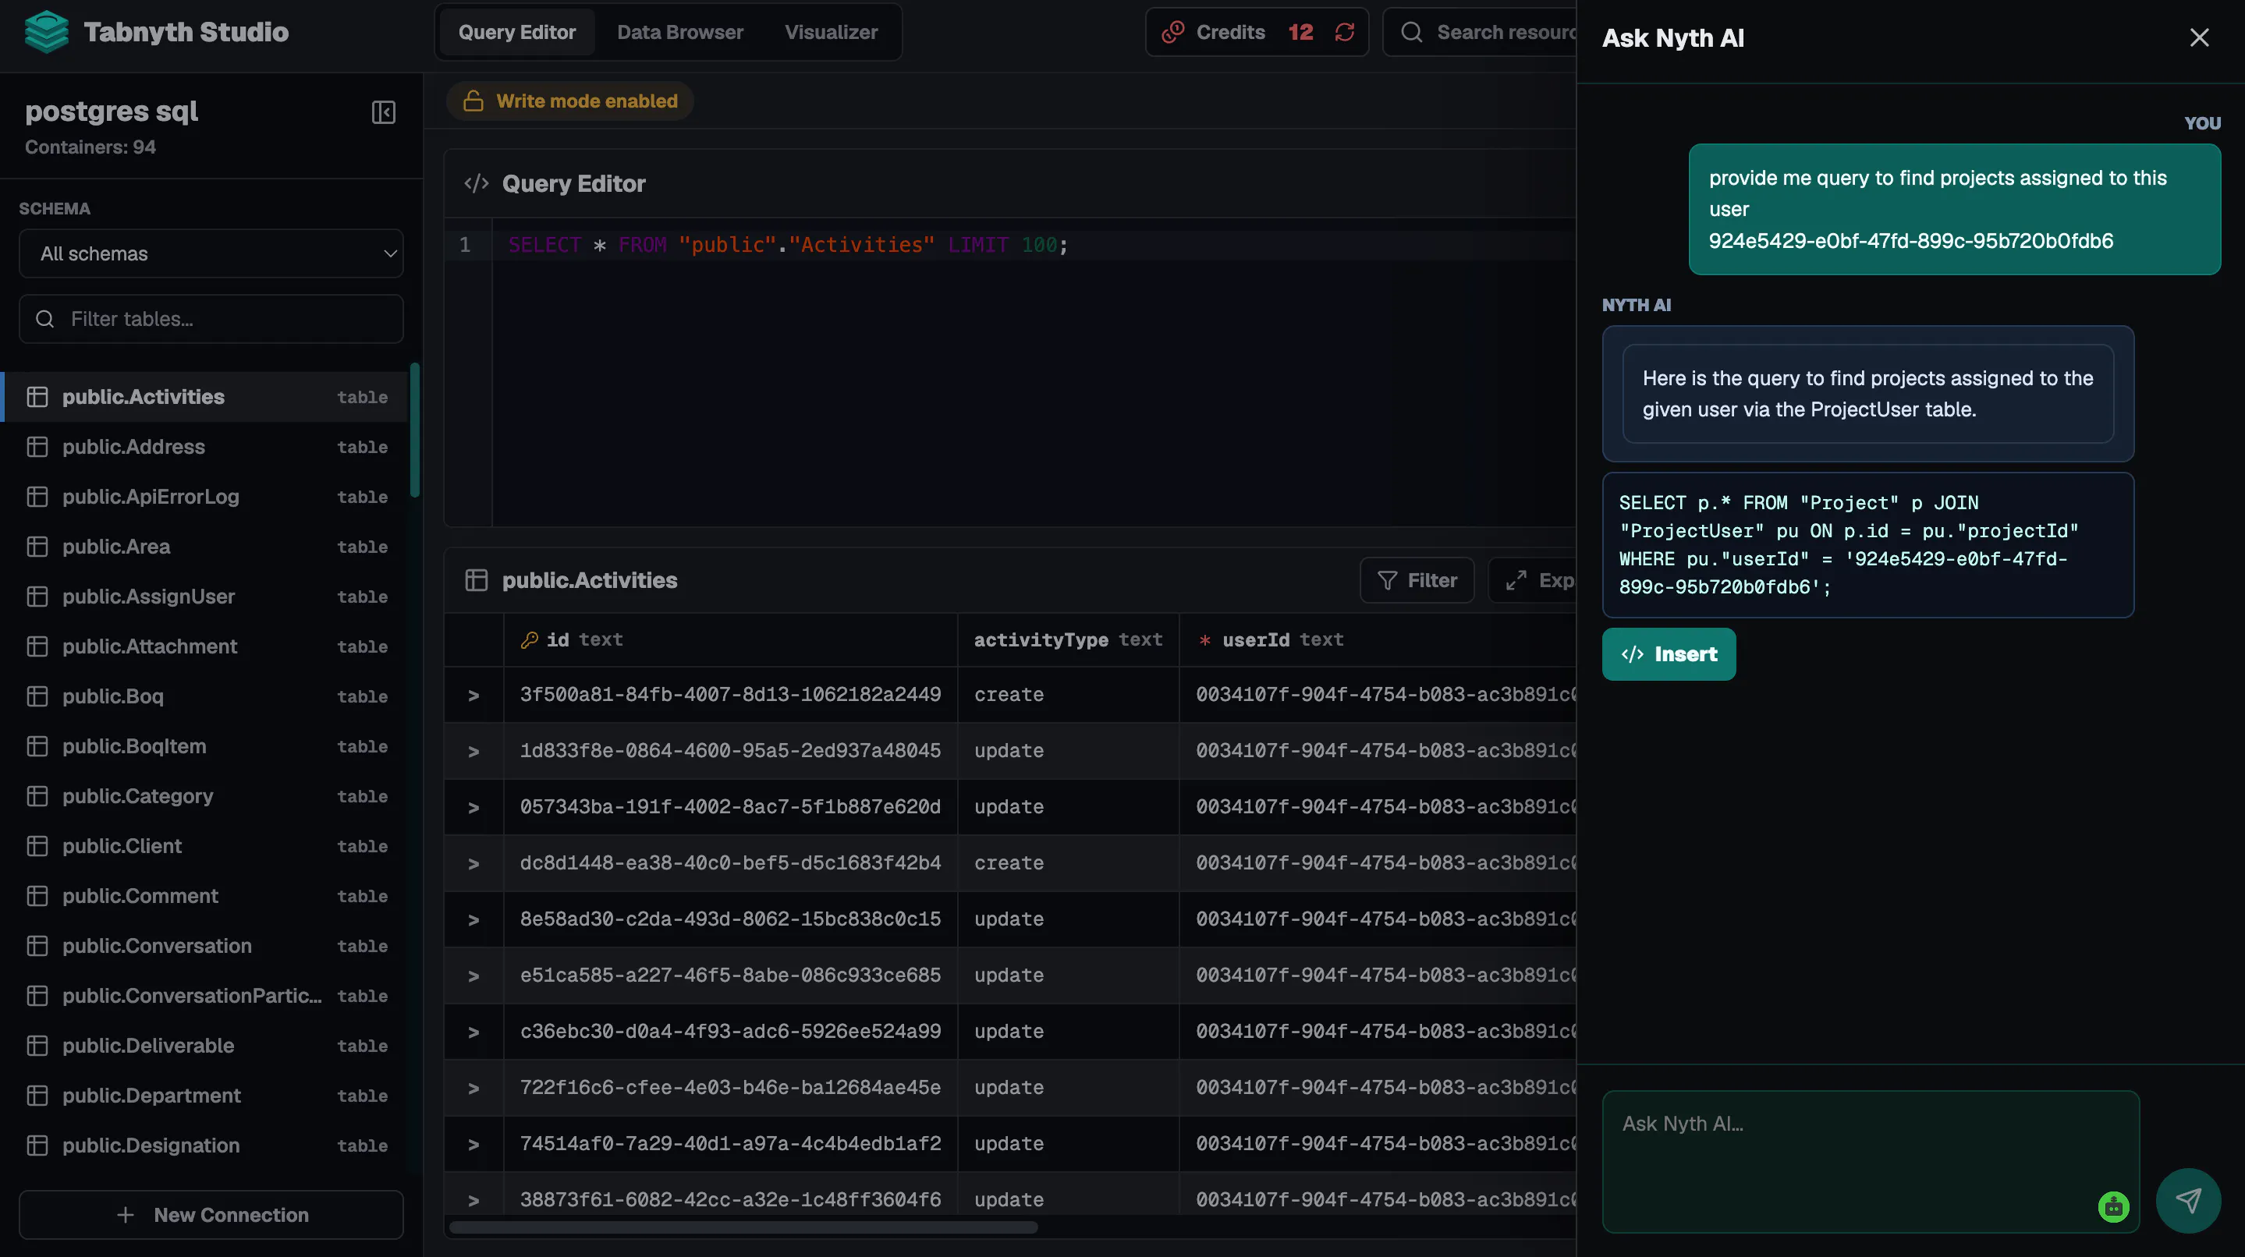This screenshot has width=2245, height=1257.
Task: Click the horizontal scrollbar under results table
Action: coord(743,1227)
